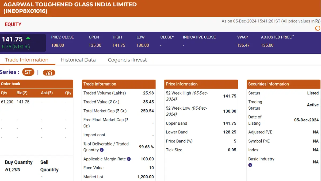Click the 52 Week High label
This screenshot has width=321, height=181.
tap(187, 96)
